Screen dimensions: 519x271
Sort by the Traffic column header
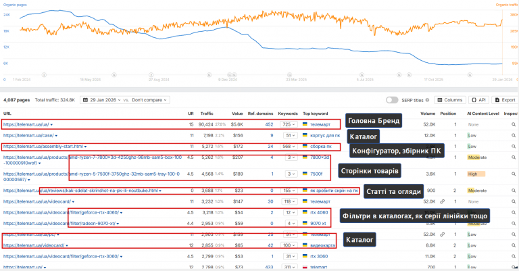[x=207, y=114]
